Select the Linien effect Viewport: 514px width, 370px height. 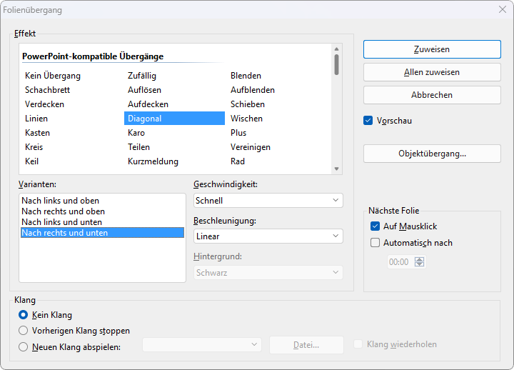(x=36, y=119)
